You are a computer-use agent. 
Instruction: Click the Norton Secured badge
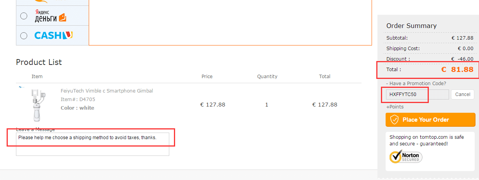tap(406, 157)
